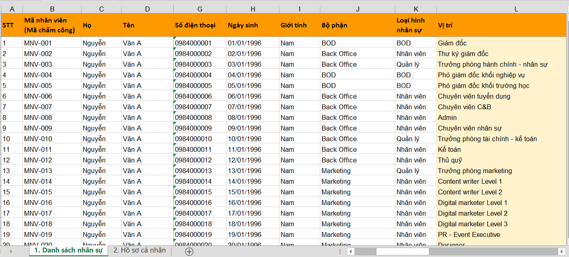The height and width of the screenshot is (257, 569).
Task: Select phone number cell '0984000013'
Action: [200, 171]
